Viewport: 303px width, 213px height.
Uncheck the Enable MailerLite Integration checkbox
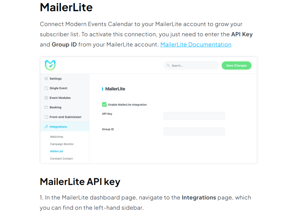click(104, 105)
